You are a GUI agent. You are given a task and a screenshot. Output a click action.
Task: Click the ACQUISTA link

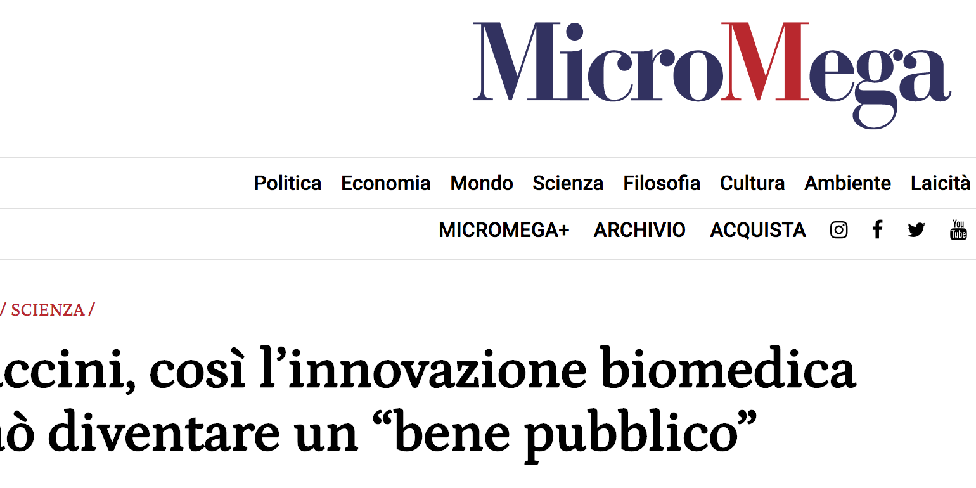coord(758,230)
